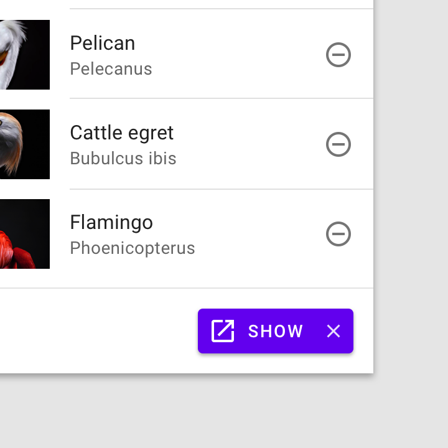Screen dimensions: 448x448
Task: Select the Pelecanus subtitle text
Action: [x=111, y=68]
